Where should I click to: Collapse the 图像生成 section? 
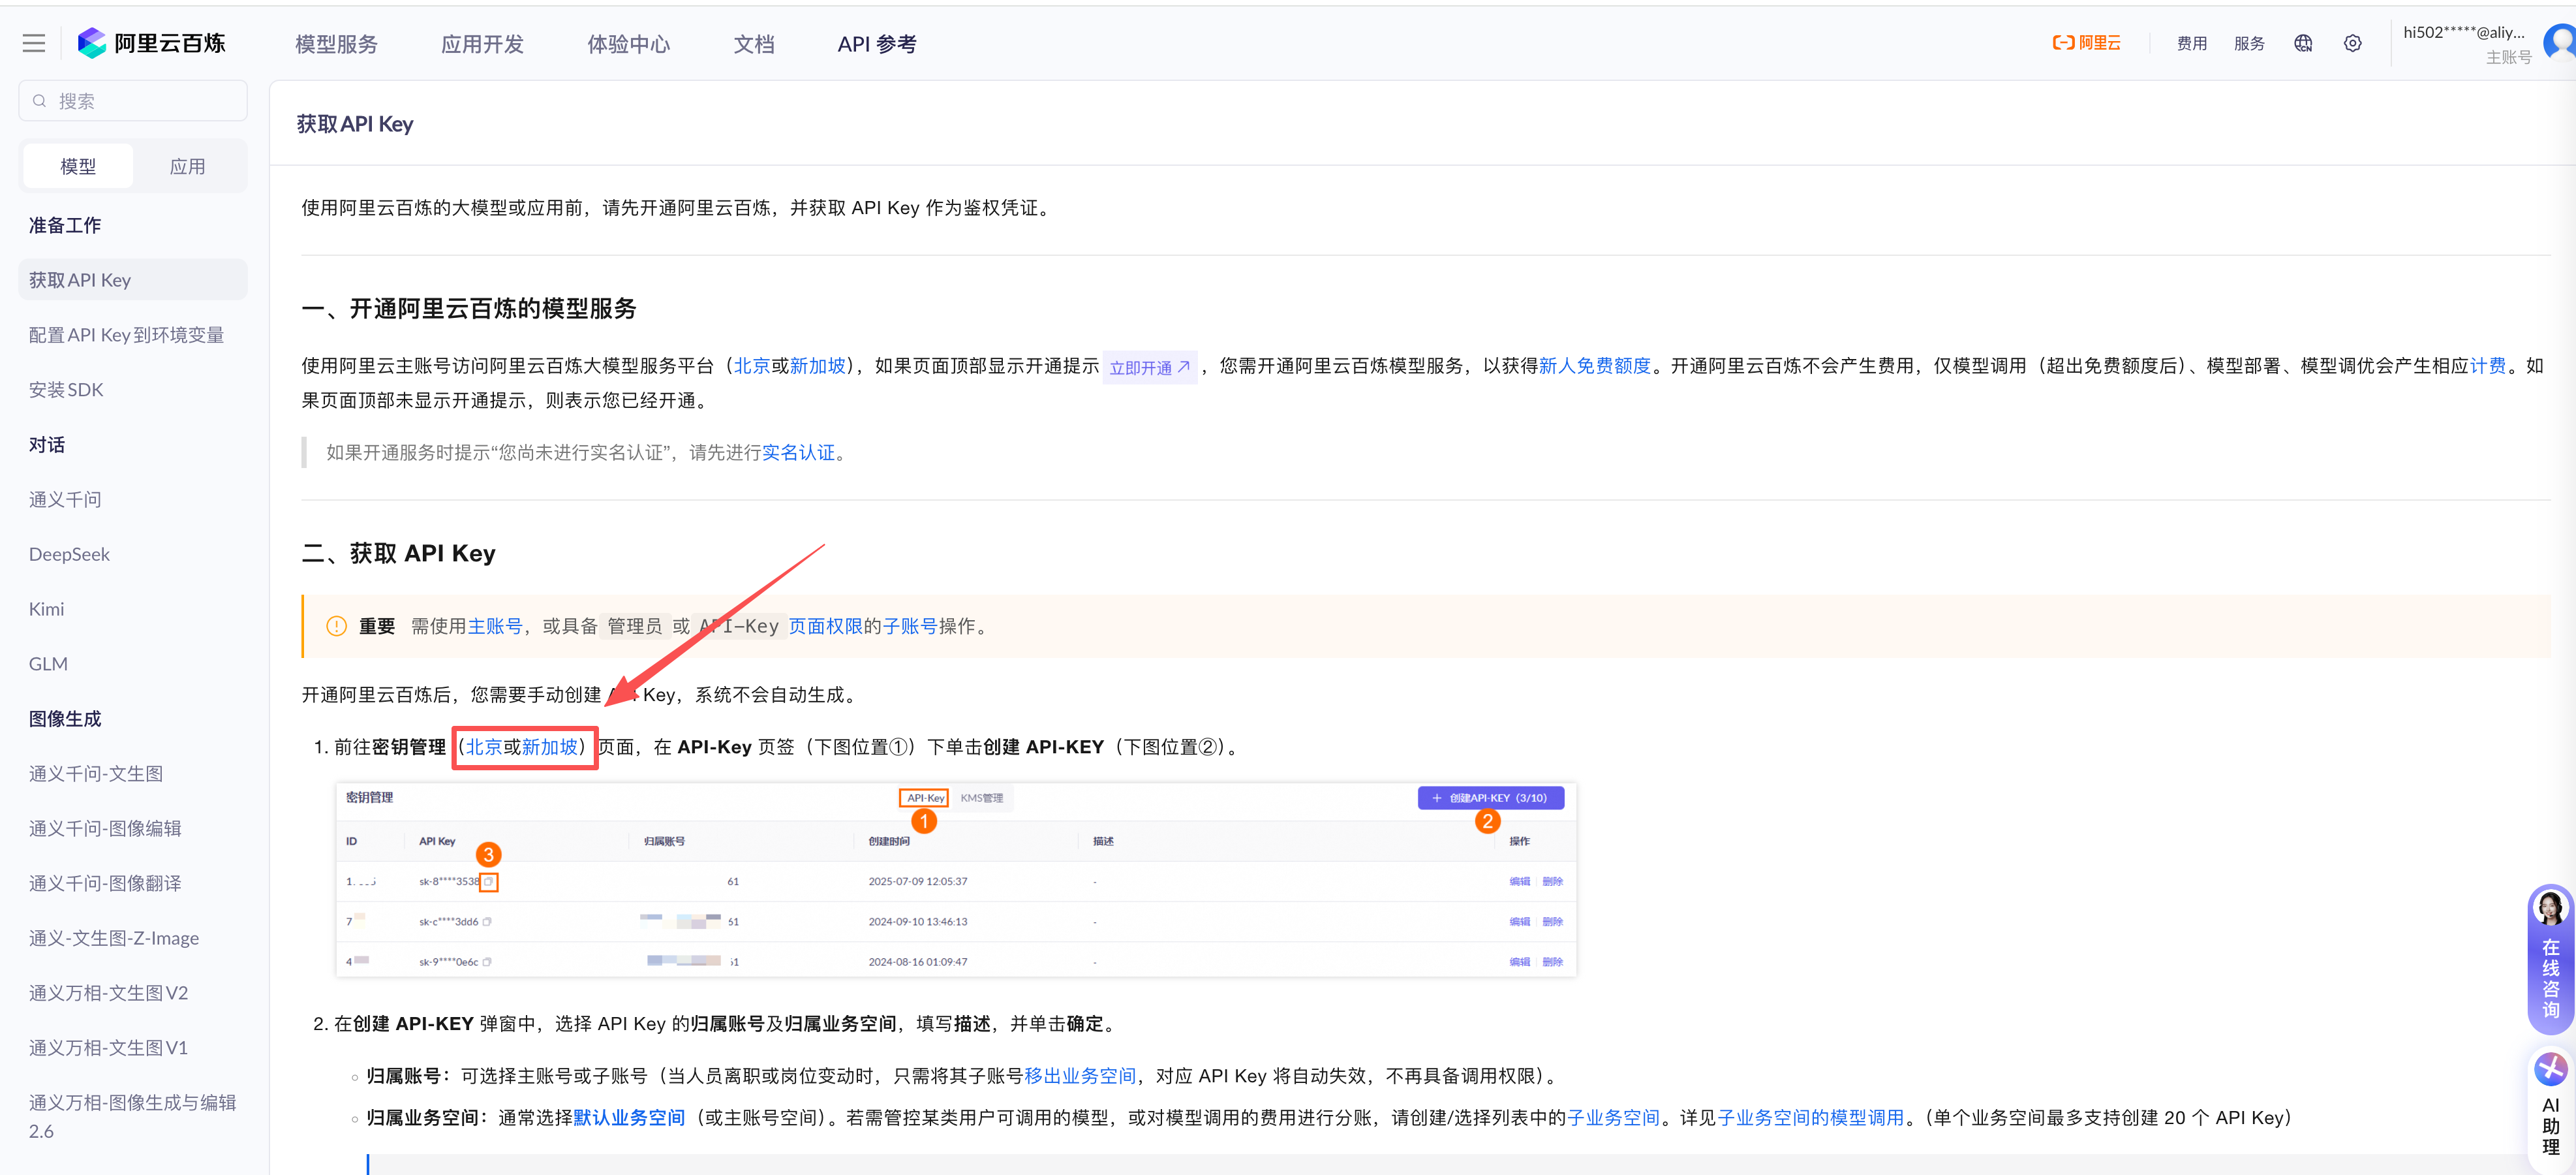point(64,719)
